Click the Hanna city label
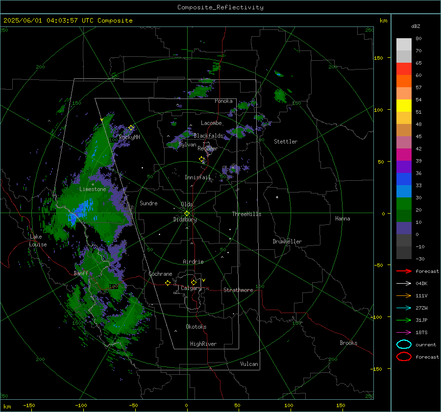Viewport: 441px width, 412px height. pyautogui.click(x=343, y=218)
